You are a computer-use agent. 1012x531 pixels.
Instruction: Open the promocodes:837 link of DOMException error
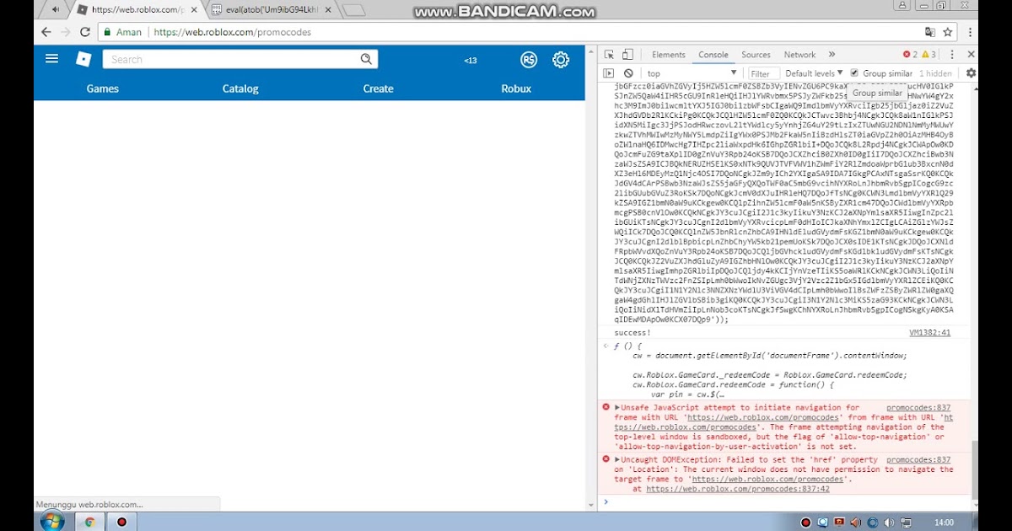(918, 459)
